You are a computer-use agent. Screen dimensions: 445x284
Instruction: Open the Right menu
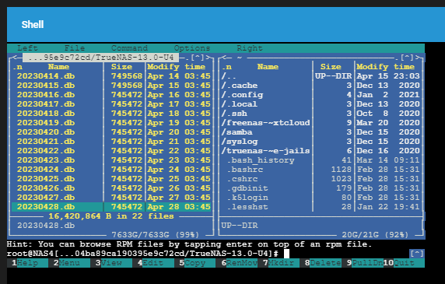[250, 48]
